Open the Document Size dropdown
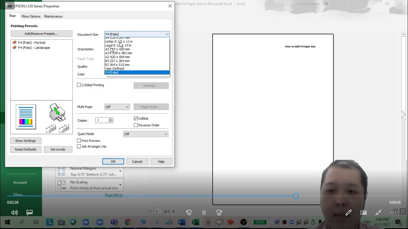This screenshot has height=229, width=408. pos(137,34)
